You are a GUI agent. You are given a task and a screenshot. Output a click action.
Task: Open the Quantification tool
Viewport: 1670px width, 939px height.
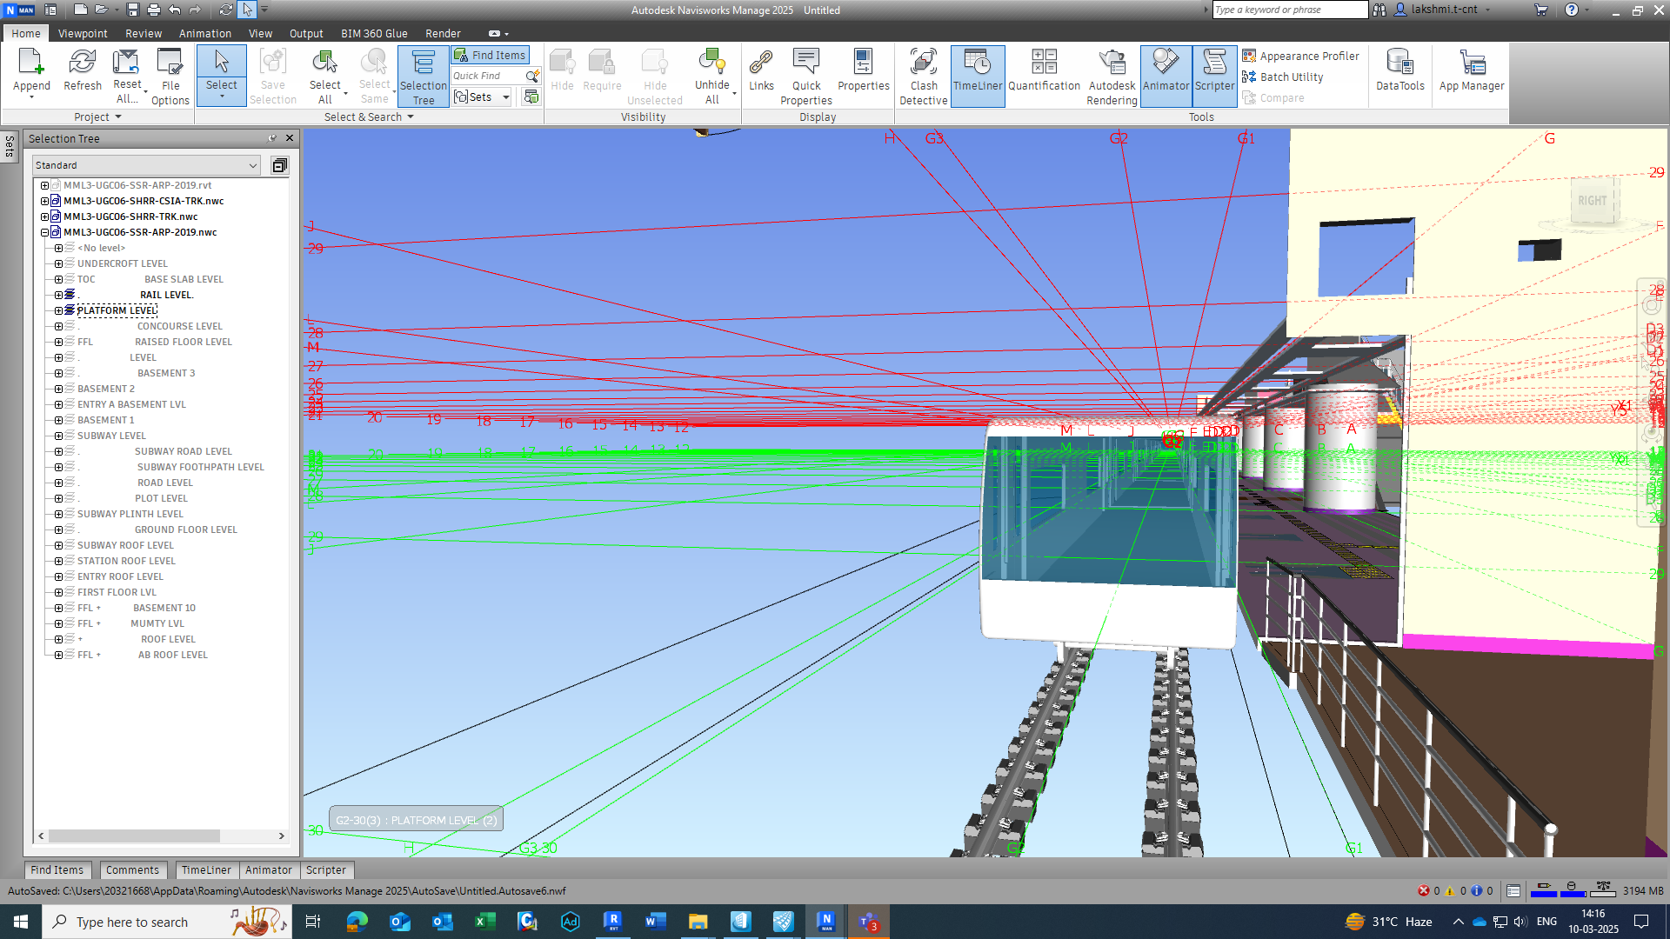pyautogui.click(x=1044, y=70)
